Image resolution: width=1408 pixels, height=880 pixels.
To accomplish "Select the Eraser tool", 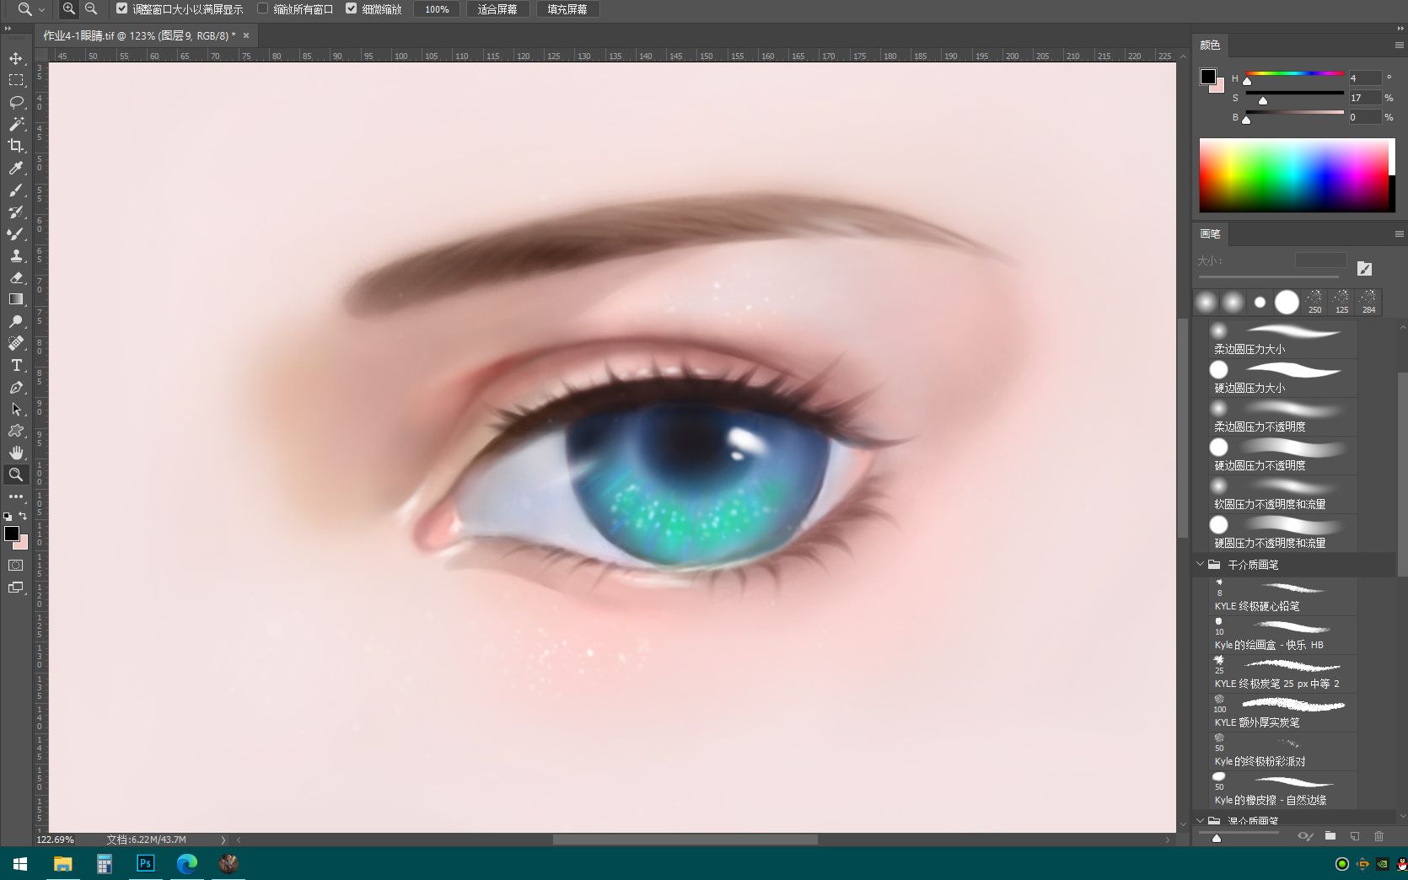I will [16, 277].
